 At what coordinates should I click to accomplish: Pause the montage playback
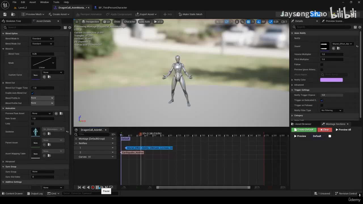(97, 187)
